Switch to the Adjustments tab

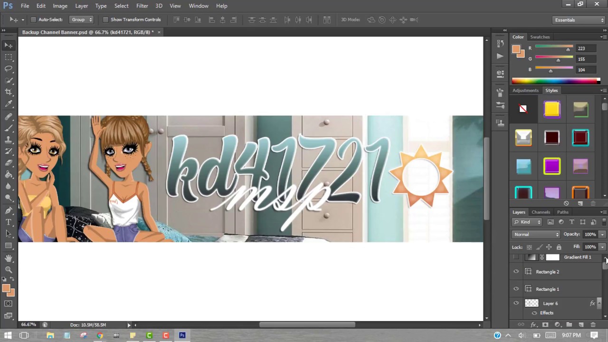pos(525,90)
